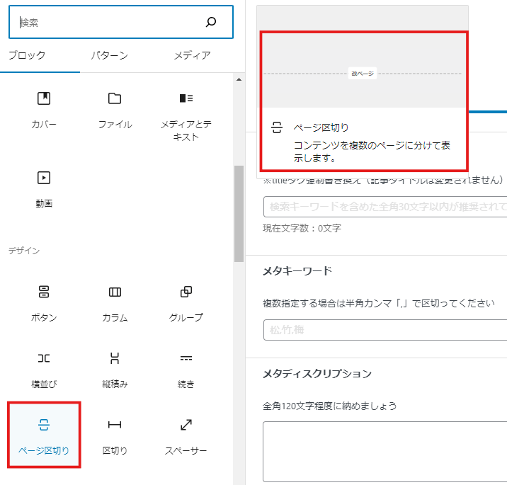Insert the 区切り (Separator) block
The width and height of the screenshot is (507, 485).
[x=115, y=435]
